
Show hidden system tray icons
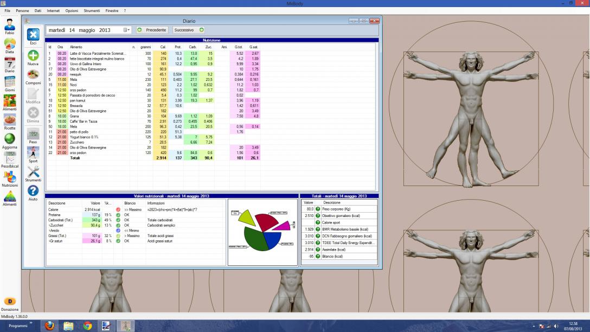coord(535,325)
